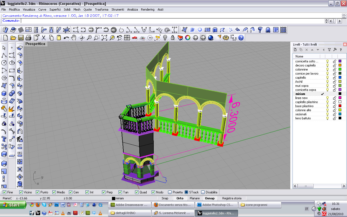Click the blue sphere Render icon
347x217 pixels.
click(x=211, y=38)
